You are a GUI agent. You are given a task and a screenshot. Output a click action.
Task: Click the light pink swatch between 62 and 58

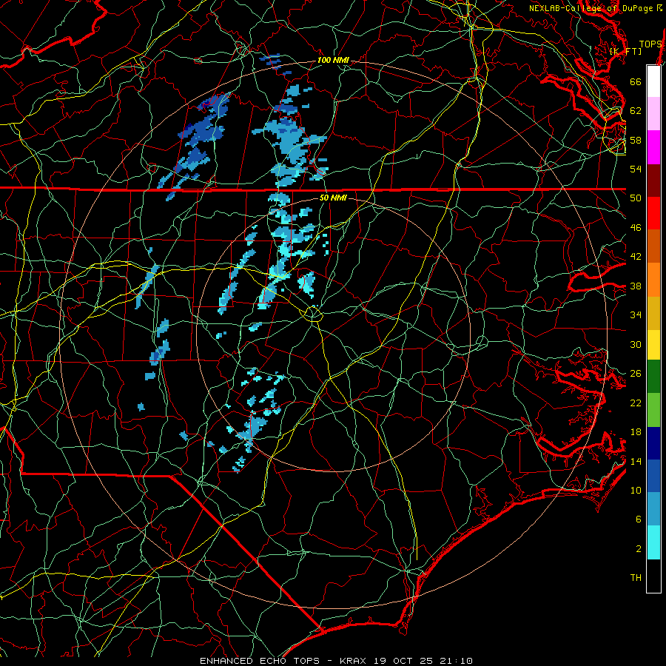click(x=653, y=113)
